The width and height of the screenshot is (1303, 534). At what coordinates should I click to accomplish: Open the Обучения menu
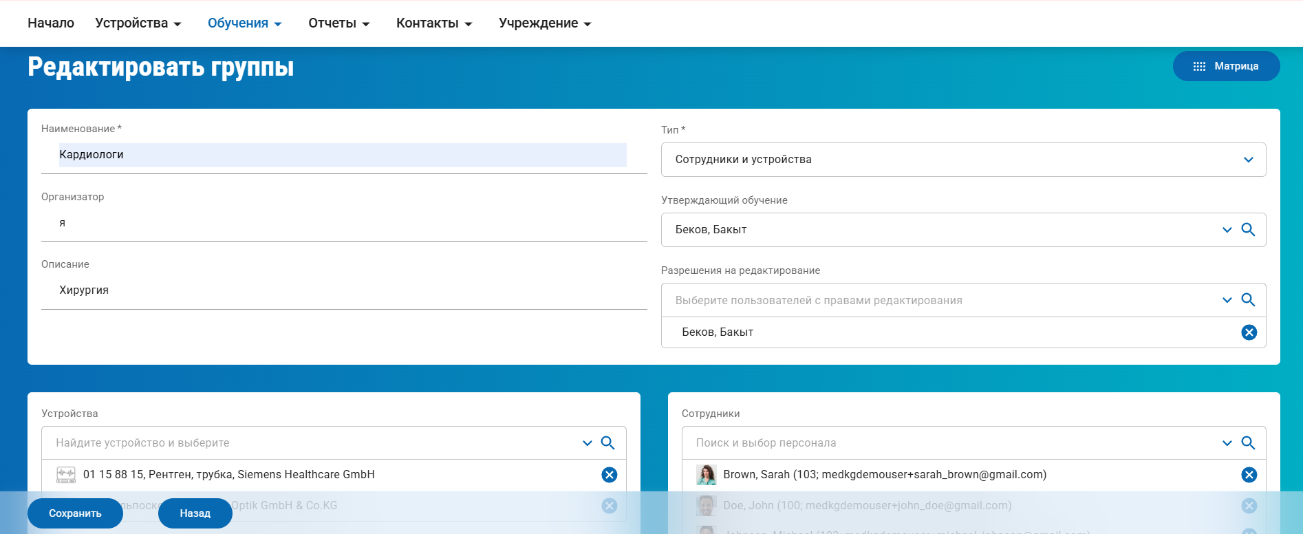coord(244,23)
